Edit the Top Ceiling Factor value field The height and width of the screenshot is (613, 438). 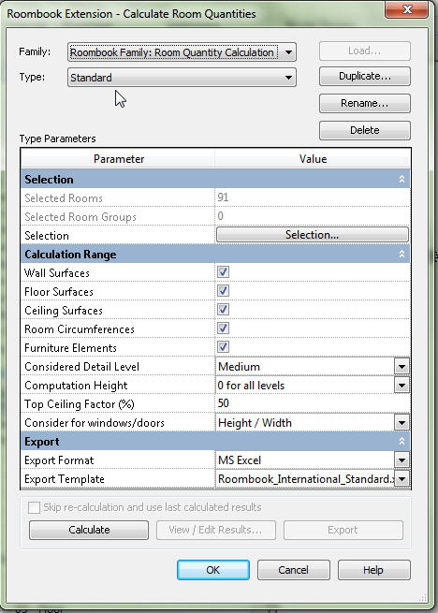tap(313, 404)
